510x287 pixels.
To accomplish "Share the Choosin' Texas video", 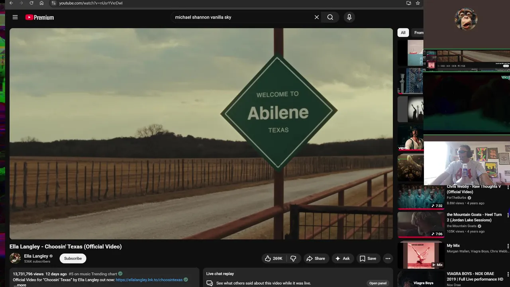I will click(316, 258).
